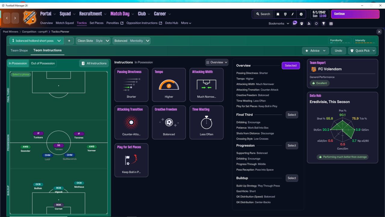Open the Overview instructions view dropdown
This screenshot has width=385, height=217.
pos(217,62)
